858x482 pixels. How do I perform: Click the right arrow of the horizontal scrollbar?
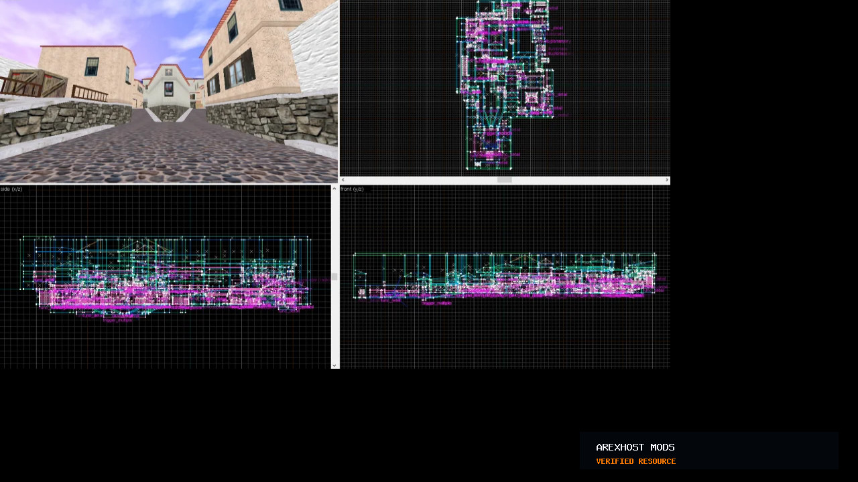[x=667, y=180]
